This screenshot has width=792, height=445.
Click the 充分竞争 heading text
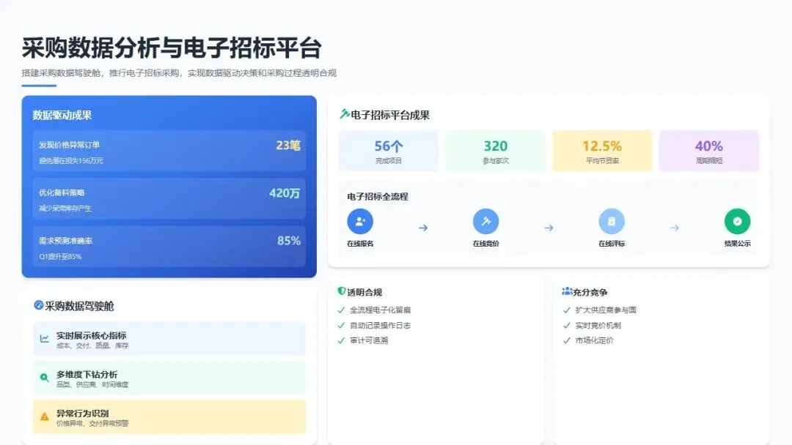590,292
